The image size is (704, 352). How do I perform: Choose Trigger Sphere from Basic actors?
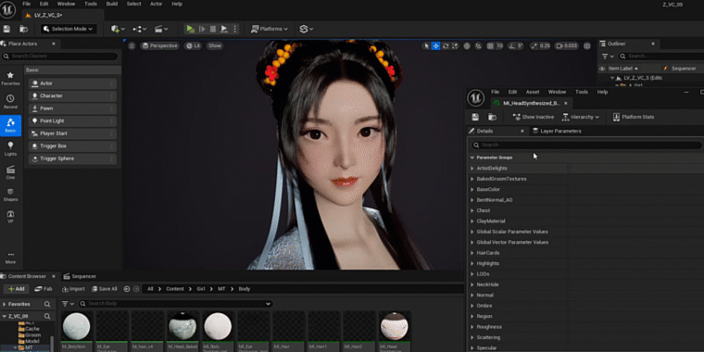click(x=73, y=158)
